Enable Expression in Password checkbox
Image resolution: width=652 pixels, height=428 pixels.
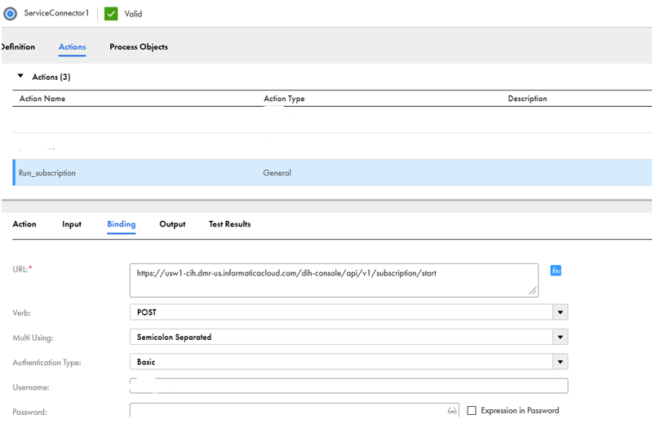point(472,411)
